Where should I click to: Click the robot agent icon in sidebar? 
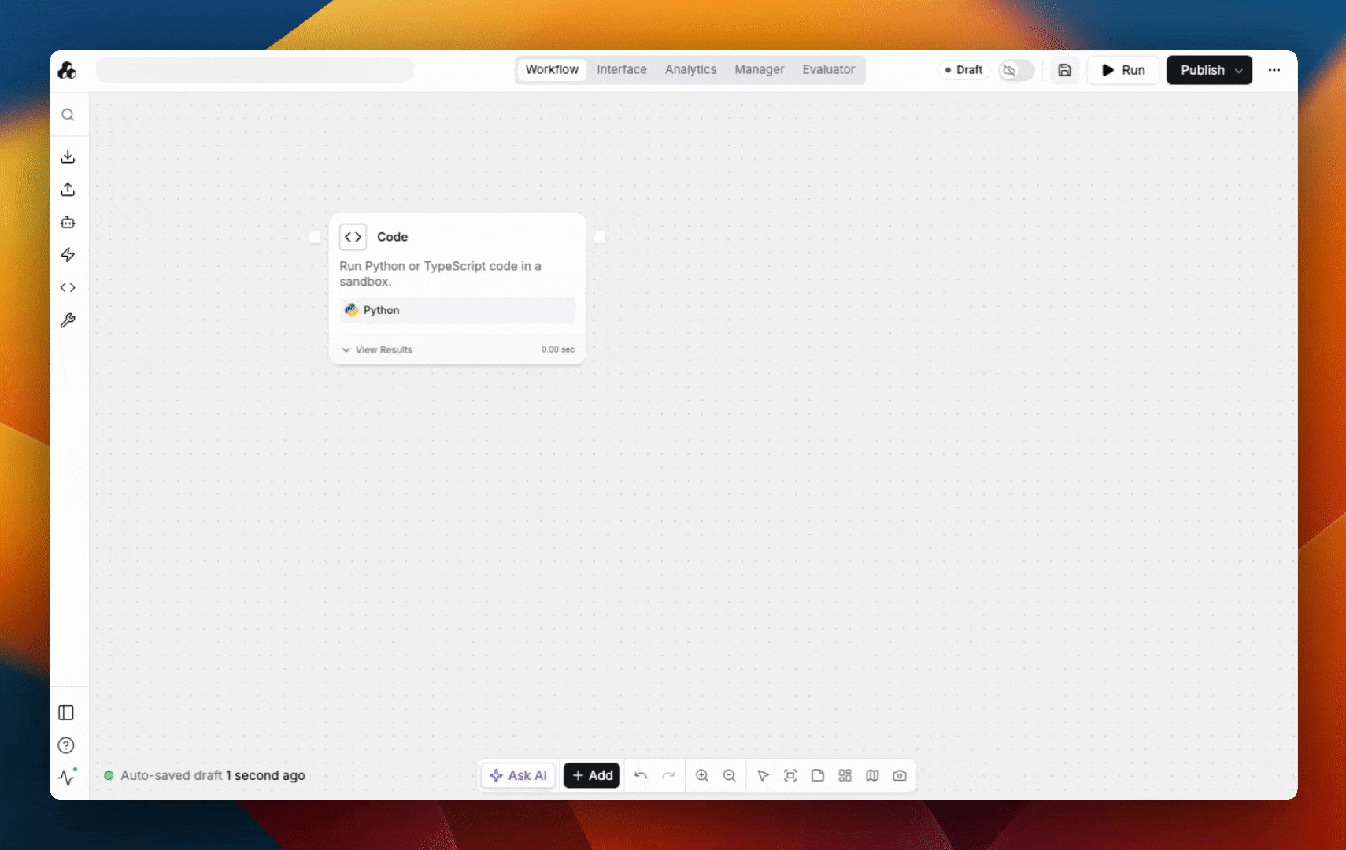click(68, 223)
